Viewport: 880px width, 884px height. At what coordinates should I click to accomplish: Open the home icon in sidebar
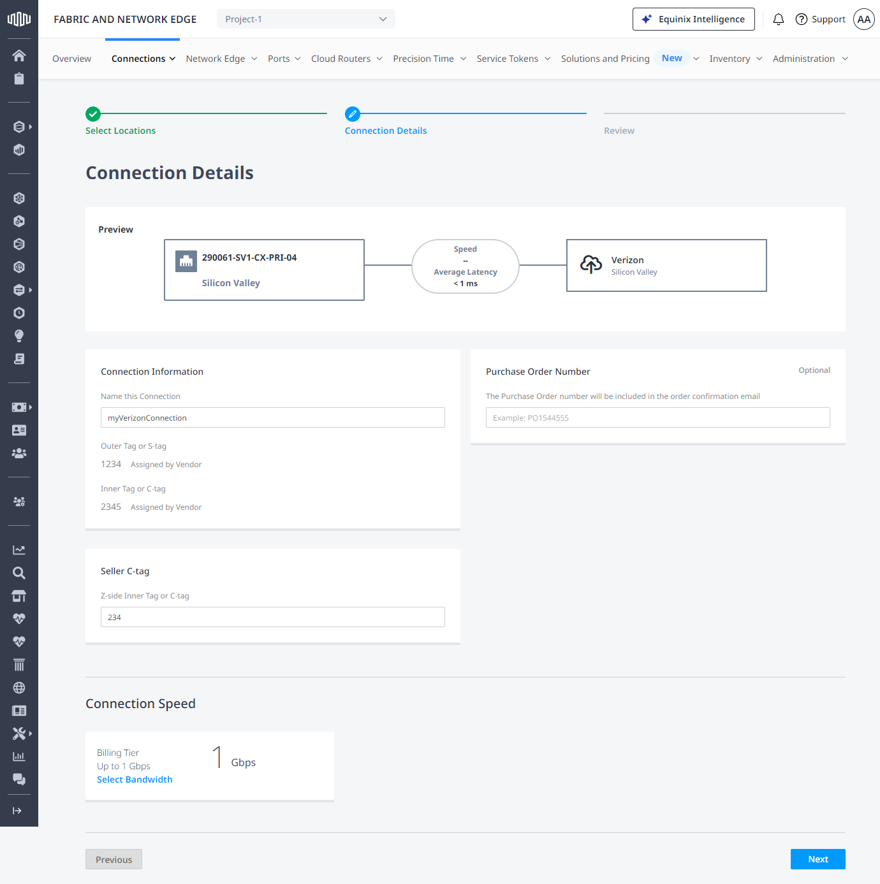(19, 55)
